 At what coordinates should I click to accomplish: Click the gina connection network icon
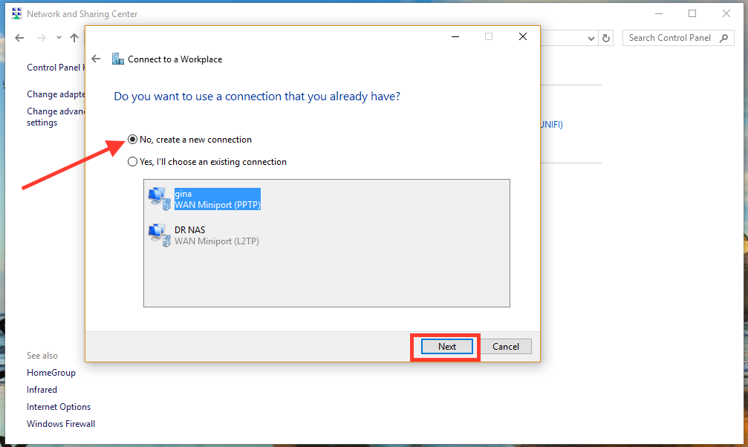[157, 198]
